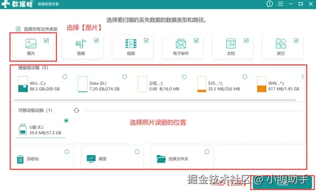Click the WIN 1.95 GB drive icon
Image resolution: width=316 pixels, height=192 pixels.
[x=261, y=84]
